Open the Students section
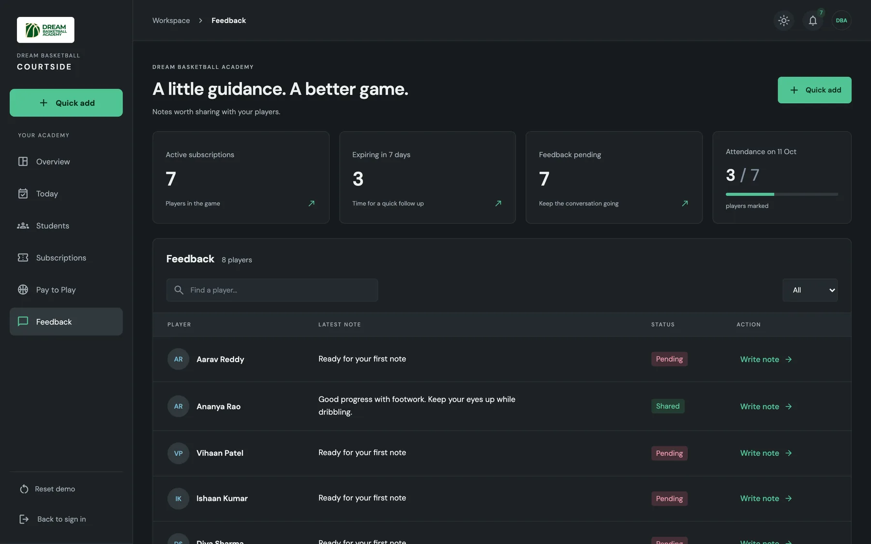 pos(66,226)
